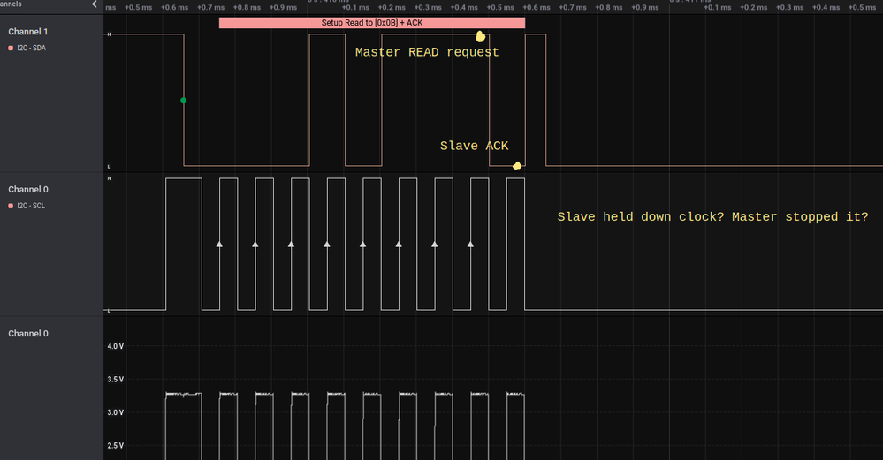Select the Channel 1 digital label
This screenshot has width=883, height=460.
[28, 32]
